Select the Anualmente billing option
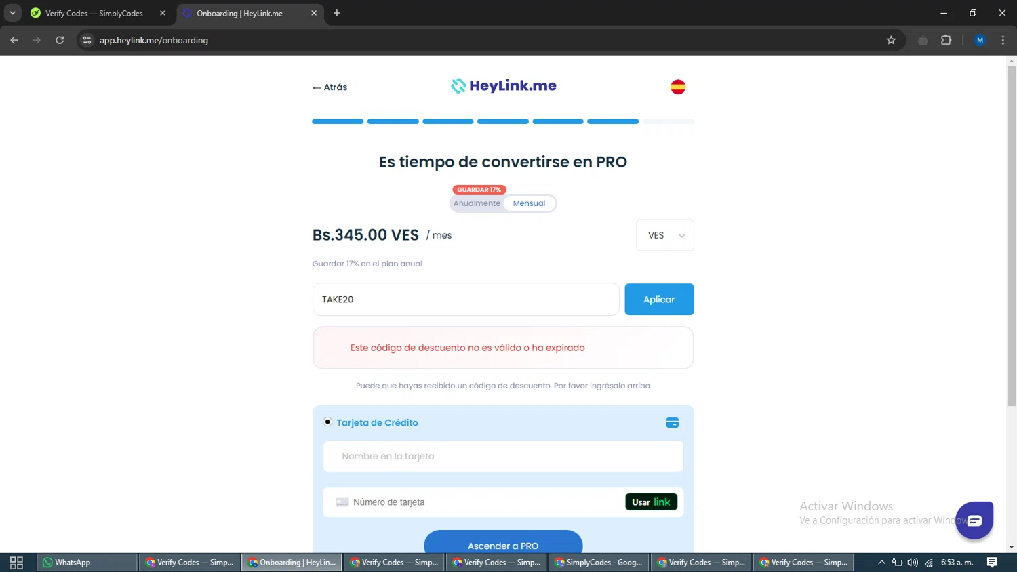Screen dimensions: 1017x572 pos(477,203)
